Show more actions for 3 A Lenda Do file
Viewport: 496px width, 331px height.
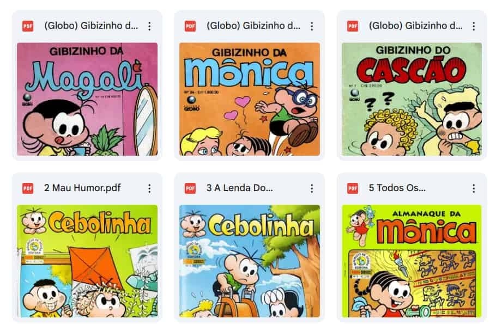[312, 188]
